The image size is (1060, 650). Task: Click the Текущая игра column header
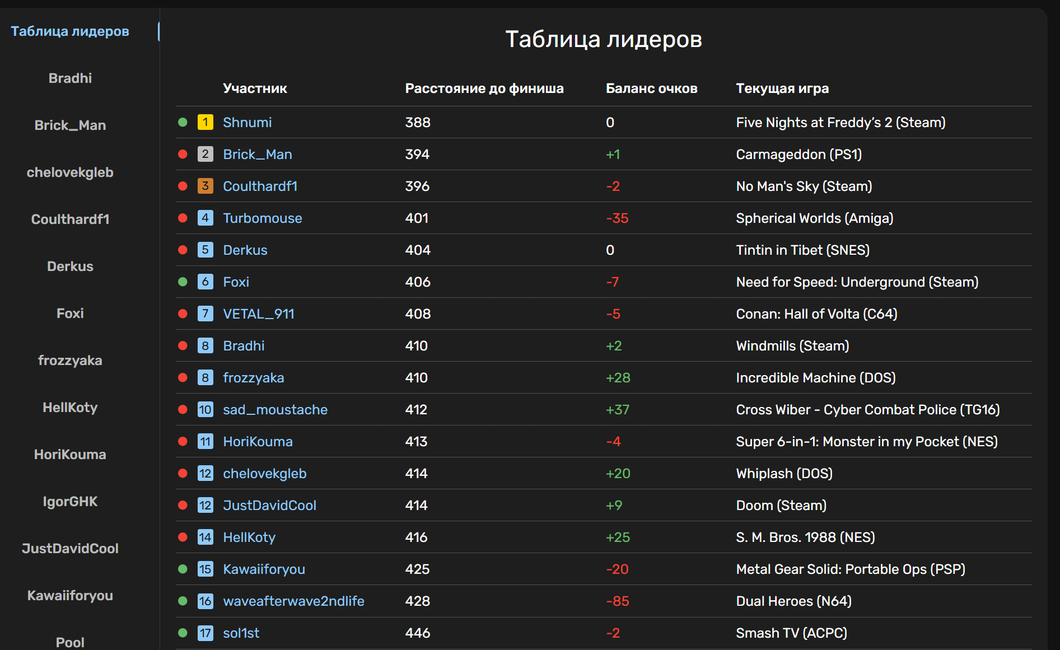[x=782, y=88]
